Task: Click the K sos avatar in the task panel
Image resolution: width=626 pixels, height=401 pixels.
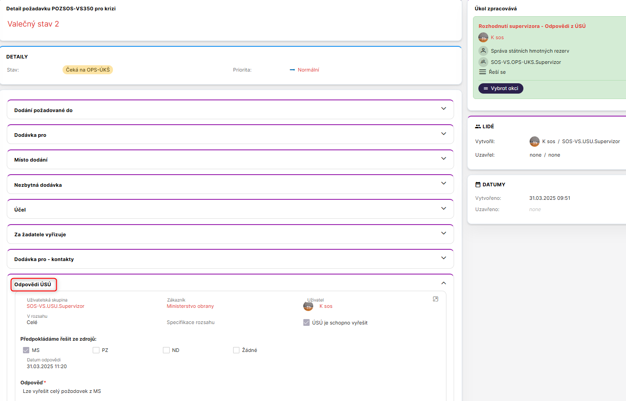Action: [x=483, y=37]
